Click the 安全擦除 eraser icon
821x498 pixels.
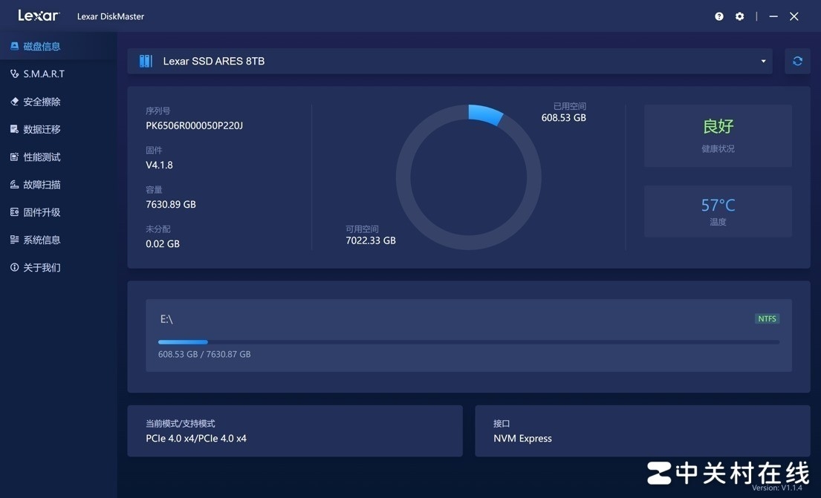point(14,102)
